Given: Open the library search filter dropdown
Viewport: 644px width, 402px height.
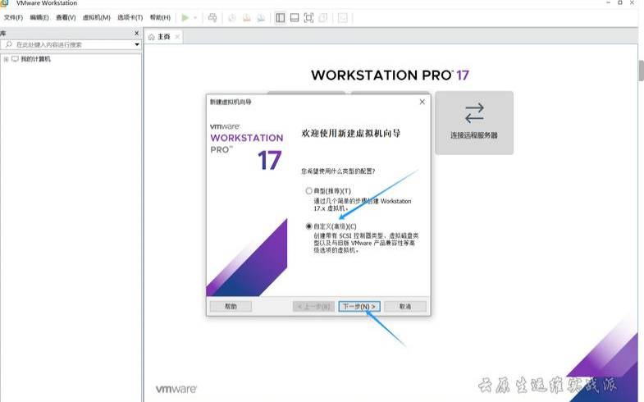Looking at the screenshot, I should [137, 44].
